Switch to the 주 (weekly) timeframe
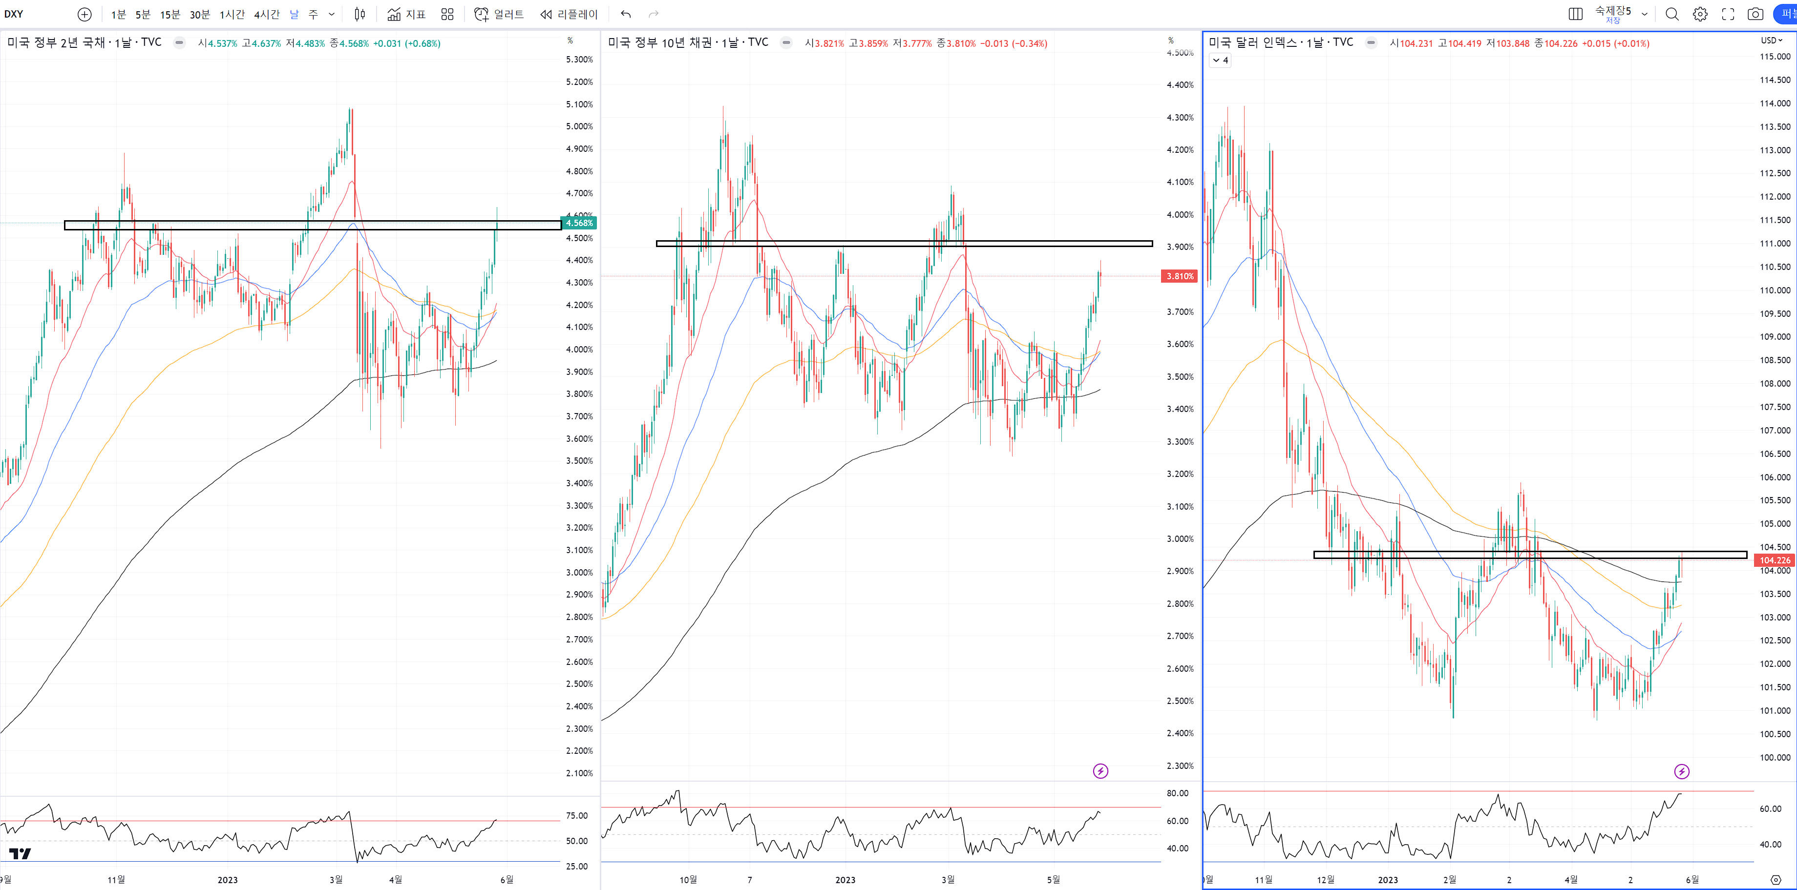The width and height of the screenshot is (1797, 890). [313, 14]
